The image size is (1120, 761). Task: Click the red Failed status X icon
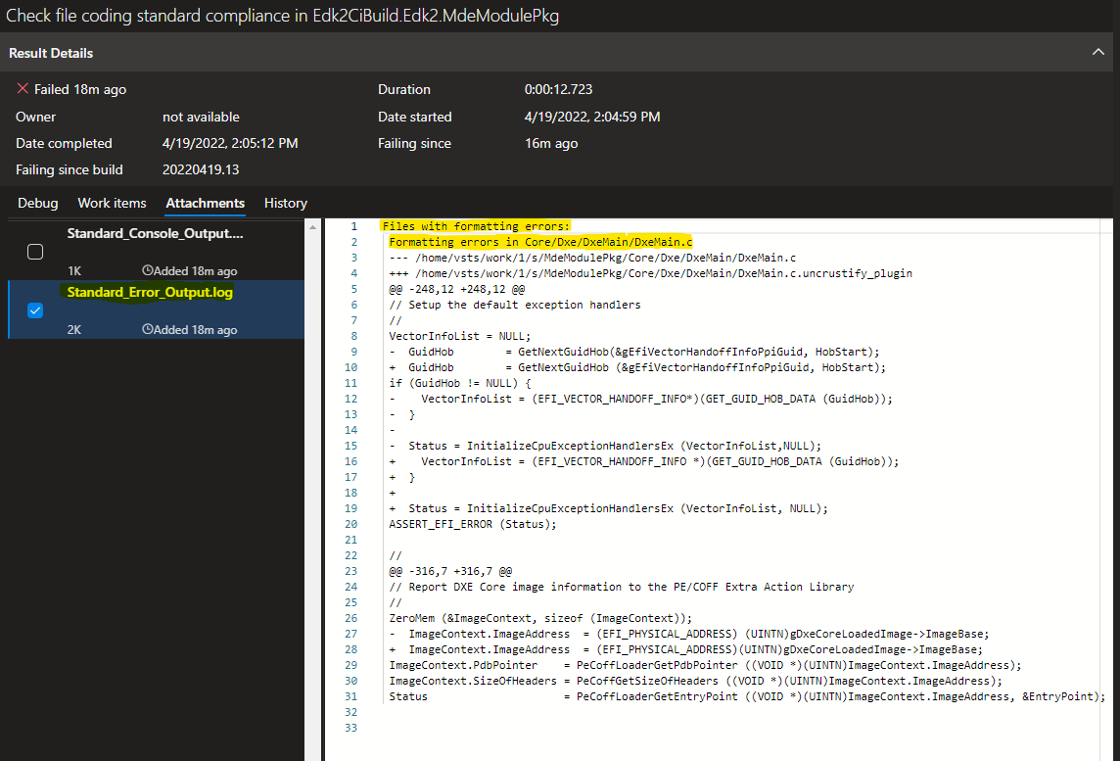(x=23, y=89)
